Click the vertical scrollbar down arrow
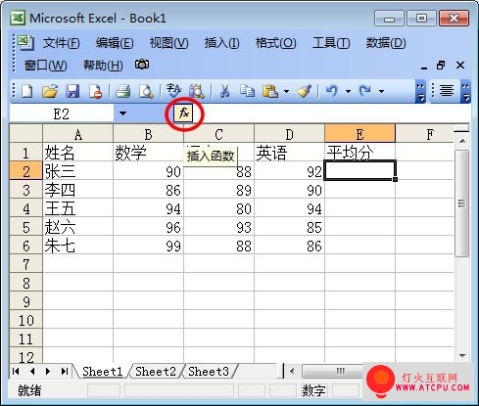479x406 pixels. 462,355
